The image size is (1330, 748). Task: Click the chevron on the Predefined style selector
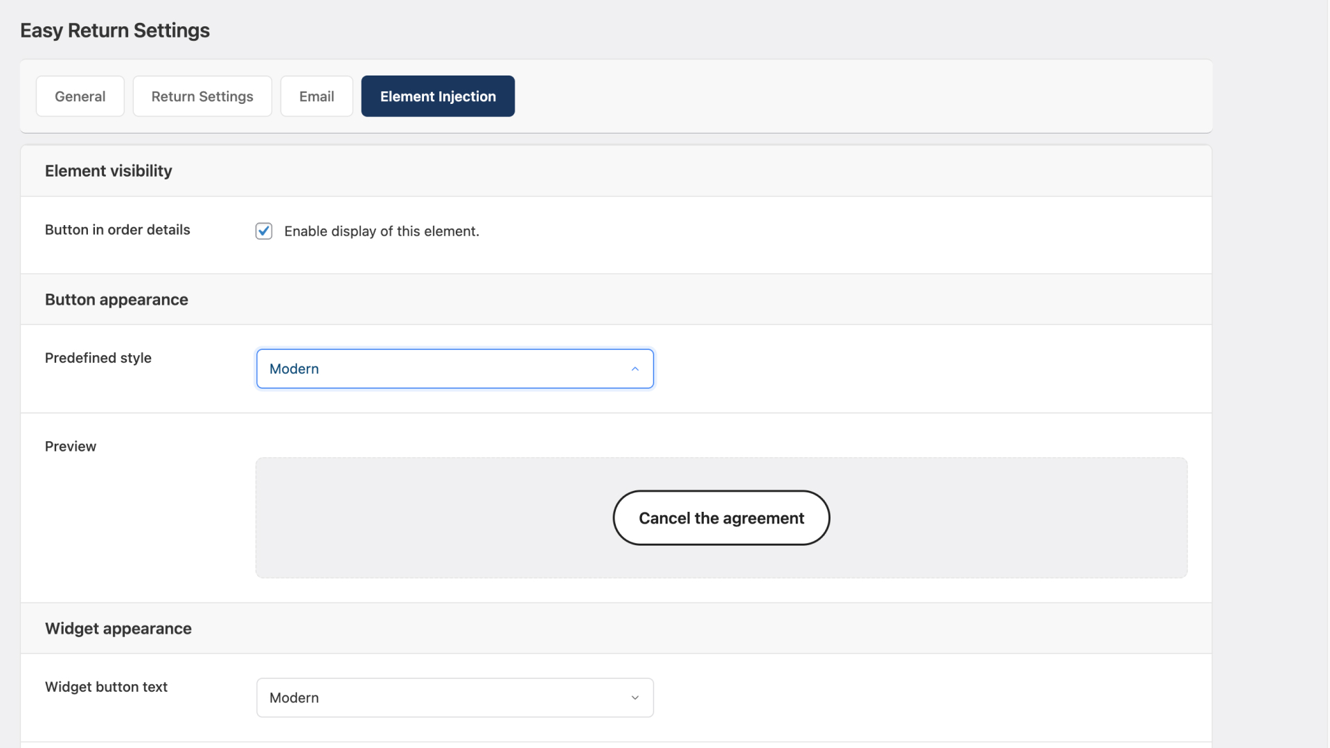(x=635, y=368)
